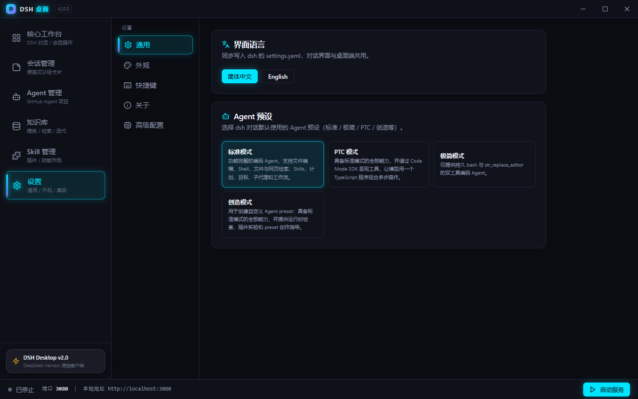Open the 知识库 section
This screenshot has height=399, width=638.
pos(56,126)
